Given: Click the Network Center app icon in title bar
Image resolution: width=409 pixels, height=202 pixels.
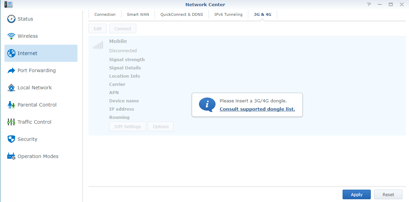Looking at the screenshot, I should [x=9, y=4].
